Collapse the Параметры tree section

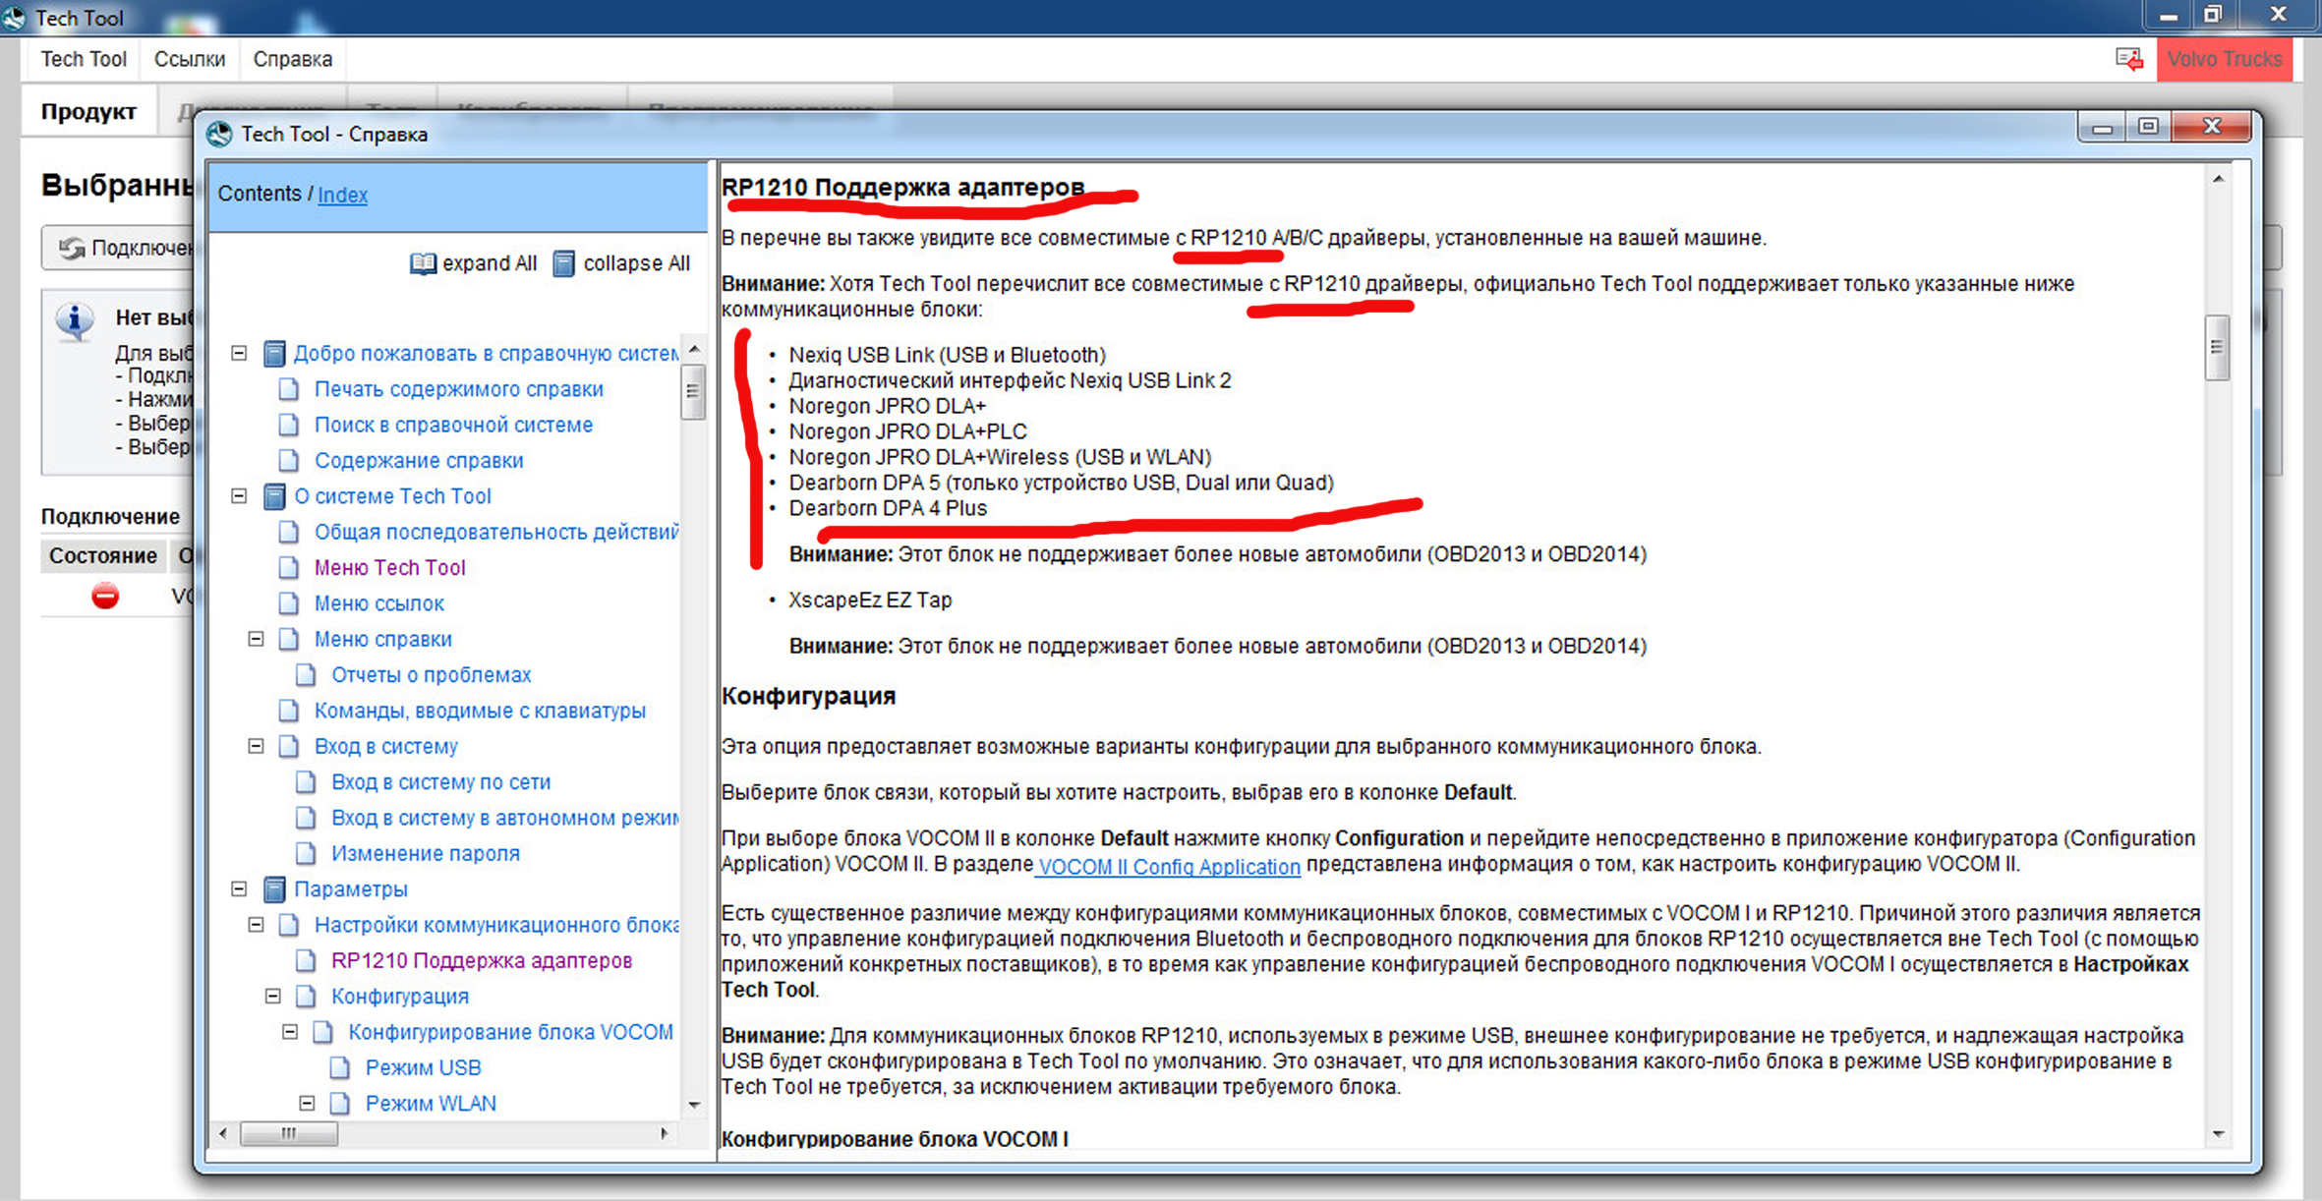pyautogui.click(x=239, y=888)
